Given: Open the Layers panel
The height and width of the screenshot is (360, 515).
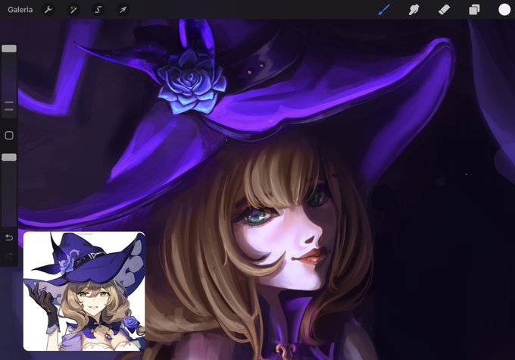Looking at the screenshot, I should coord(474,10).
